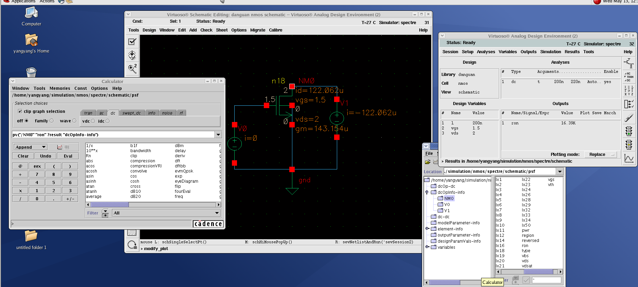Click the schematic toolbar icon above modify_plot prompt
The width and height of the screenshot is (638, 287).
[132, 245]
